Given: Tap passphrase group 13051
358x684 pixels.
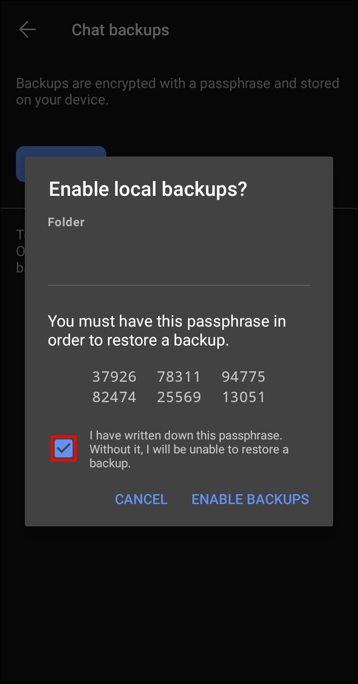Looking at the screenshot, I should 244,397.
